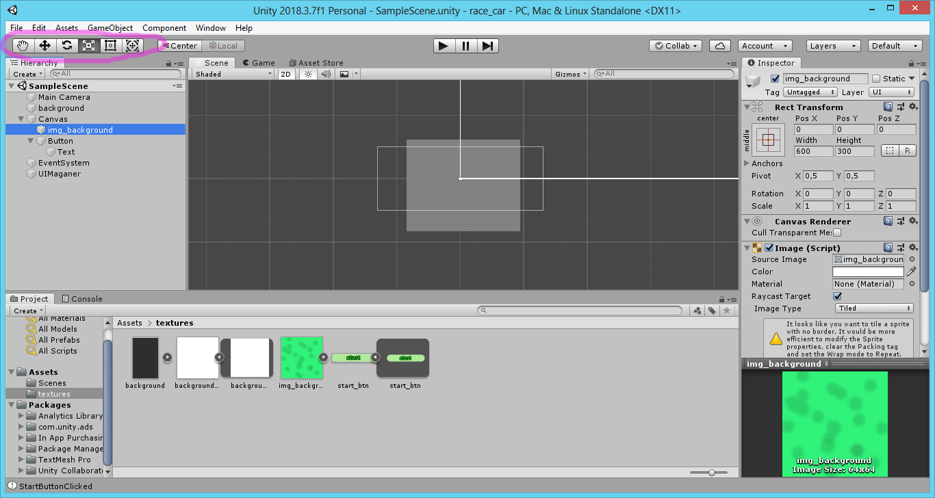Open the Shaded draw mode dropdown
The width and height of the screenshot is (935, 498).
(x=233, y=74)
